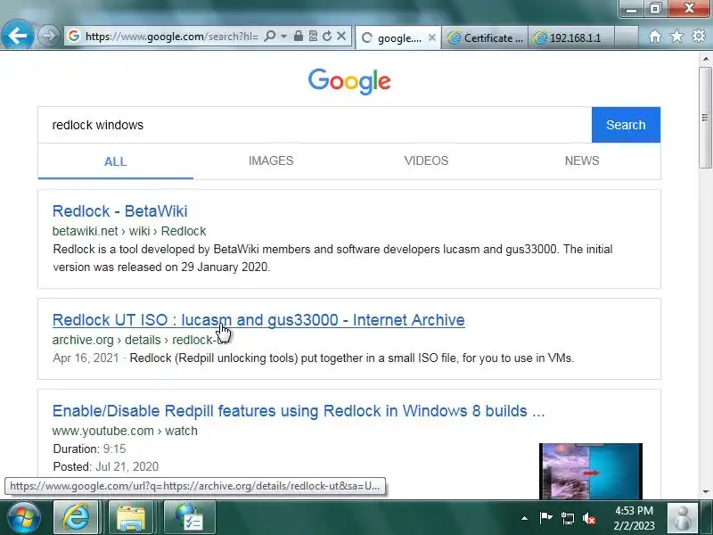The width and height of the screenshot is (713, 535).
Task: Click the scrollbar down arrow
Action: pos(705,492)
